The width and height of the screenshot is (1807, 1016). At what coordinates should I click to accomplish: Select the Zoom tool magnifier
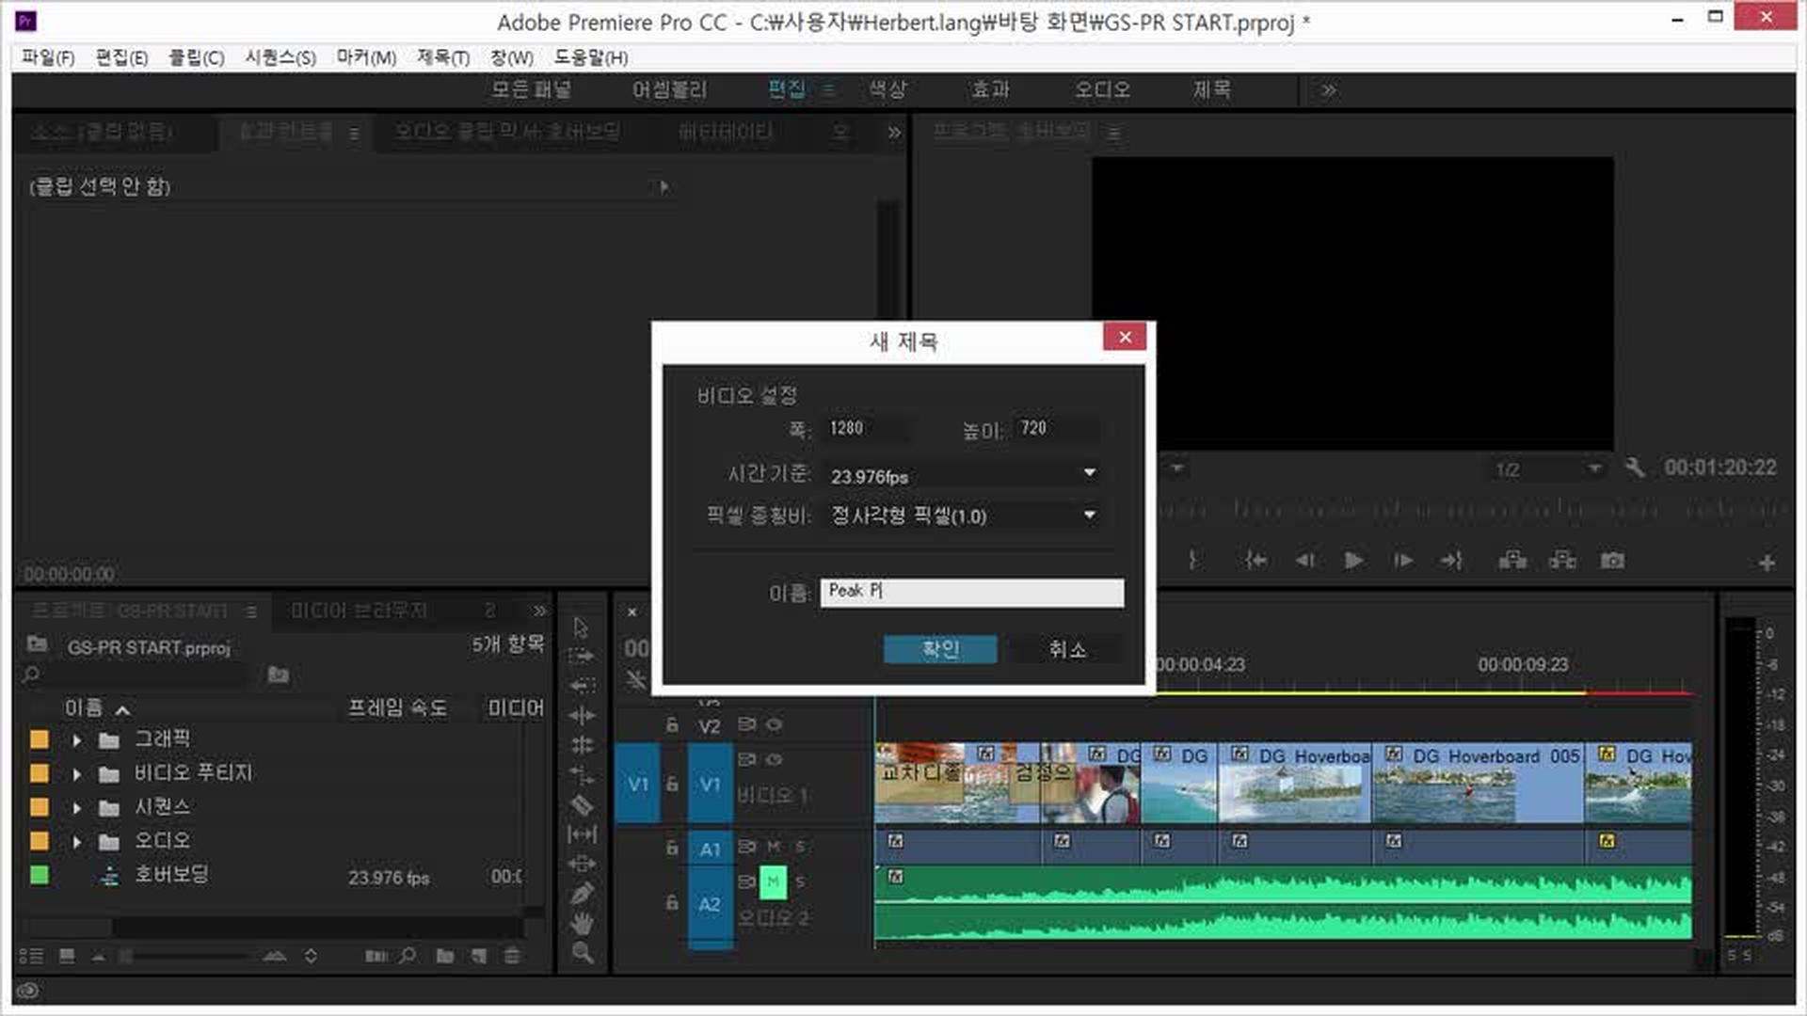point(582,953)
